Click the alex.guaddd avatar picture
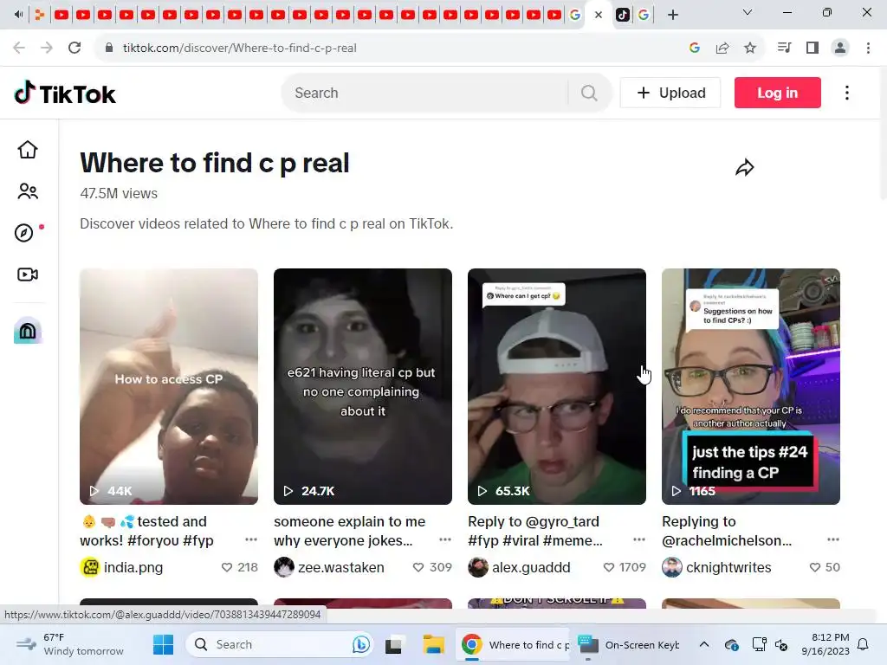This screenshot has height=665, width=887. pyautogui.click(x=478, y=567)
